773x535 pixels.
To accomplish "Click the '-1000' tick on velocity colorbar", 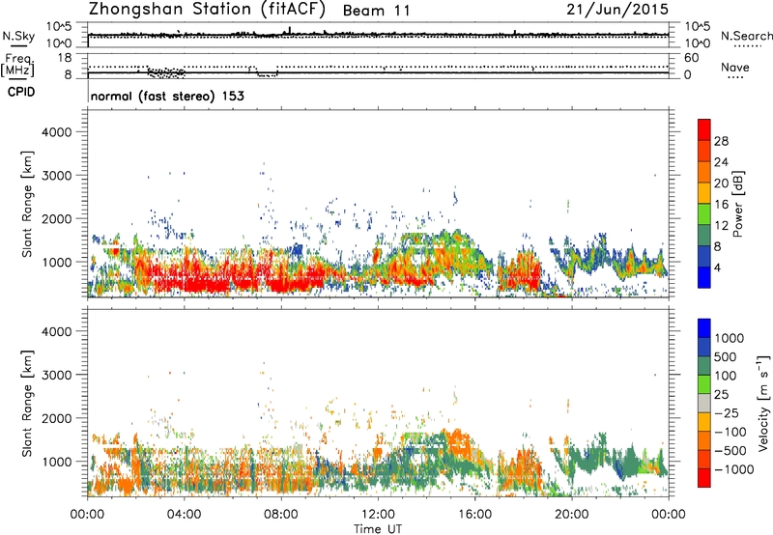I will (x=734, y=469).
